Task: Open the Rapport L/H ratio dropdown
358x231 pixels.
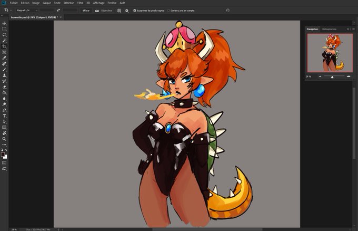Action: 26,11
